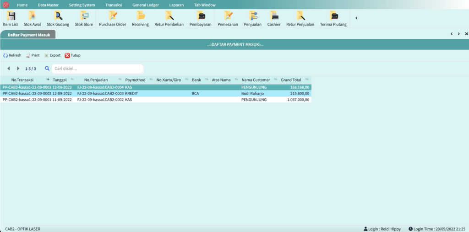Open the Stok Awal module
469x232 pixels.
pyautogui.click(x=32, y=18)
